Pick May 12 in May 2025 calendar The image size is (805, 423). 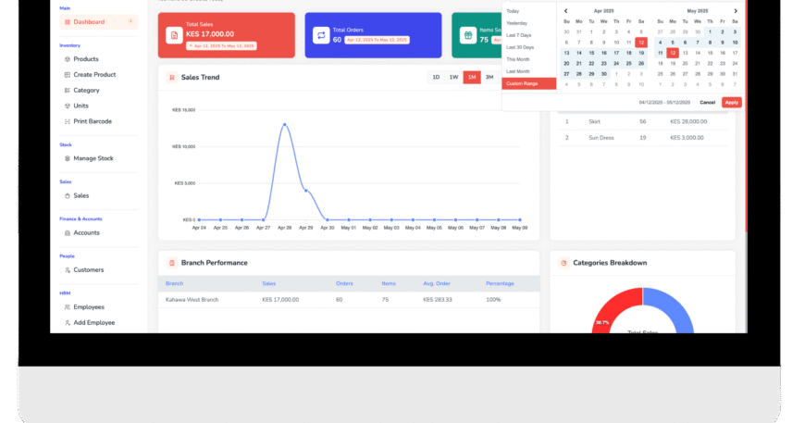[x=673, y=53]
